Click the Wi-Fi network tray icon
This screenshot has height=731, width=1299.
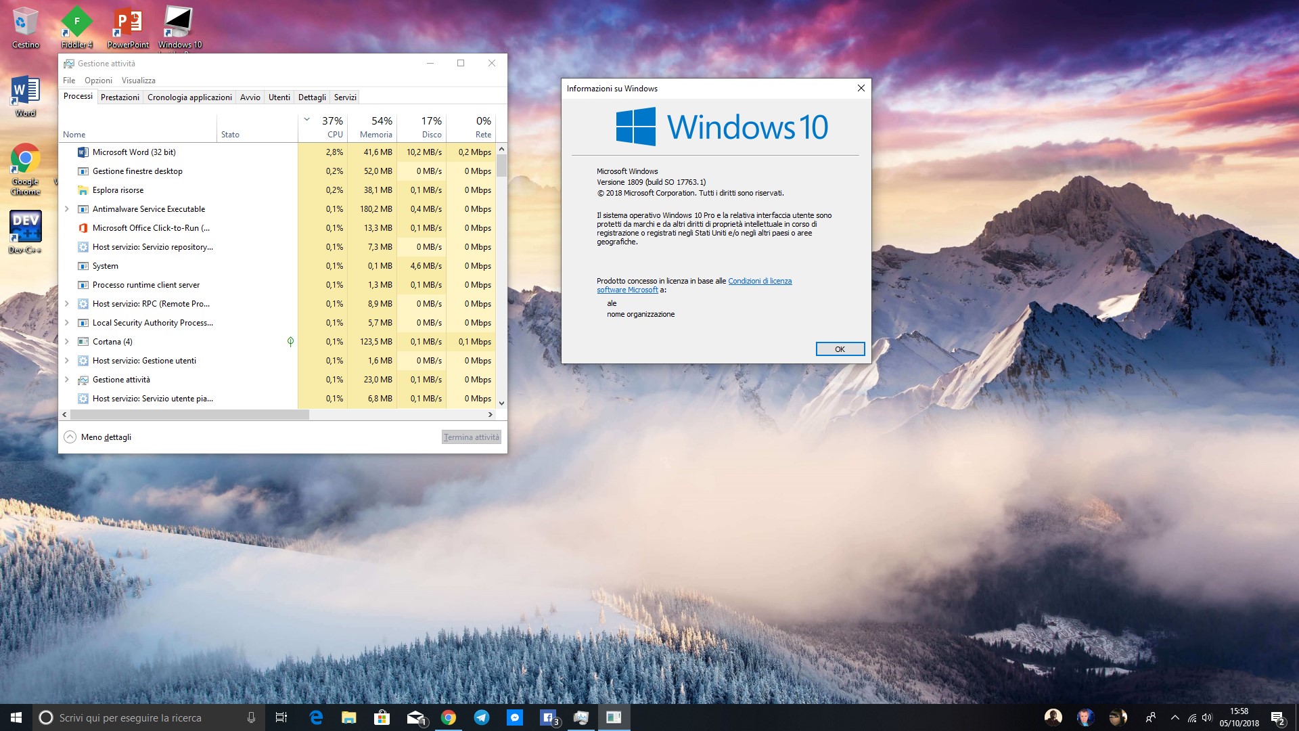[x=1191, y=717]
